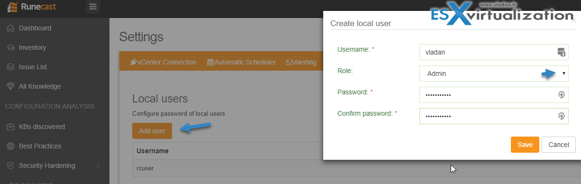Toggle the hamburger menu button
This screenshot has width=581, height=184.
pos(93,7)
